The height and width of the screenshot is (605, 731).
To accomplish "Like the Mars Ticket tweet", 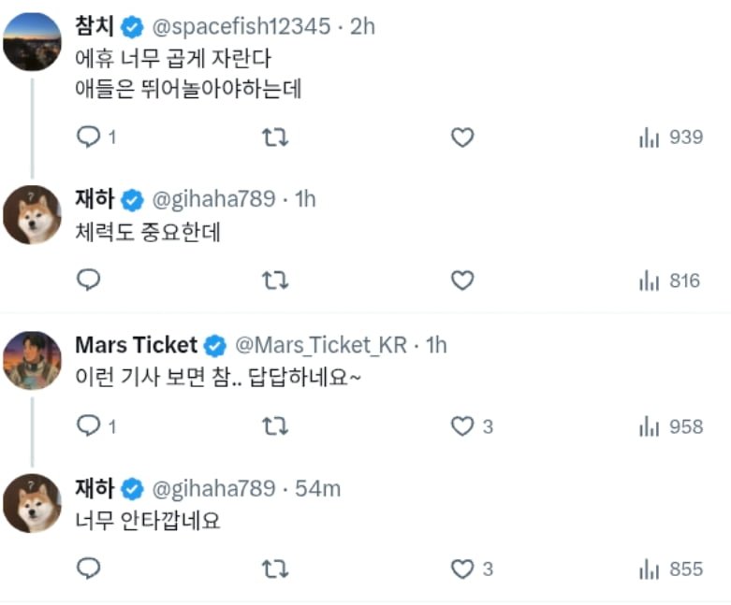I will click(462, 426).
